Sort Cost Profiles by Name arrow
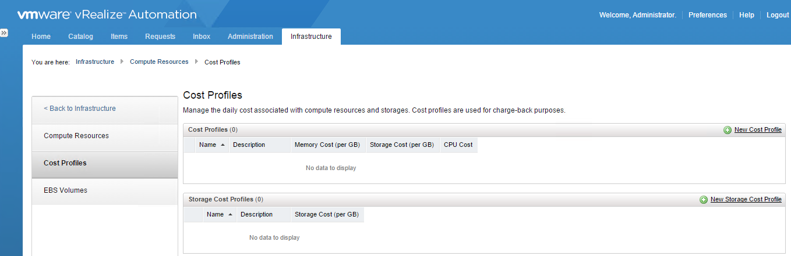Viewport: 791px width, 256px height. [223, 145]
